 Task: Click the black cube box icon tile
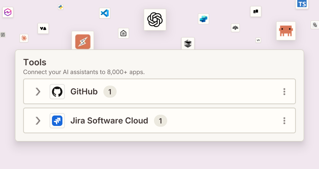click(188, 43)
